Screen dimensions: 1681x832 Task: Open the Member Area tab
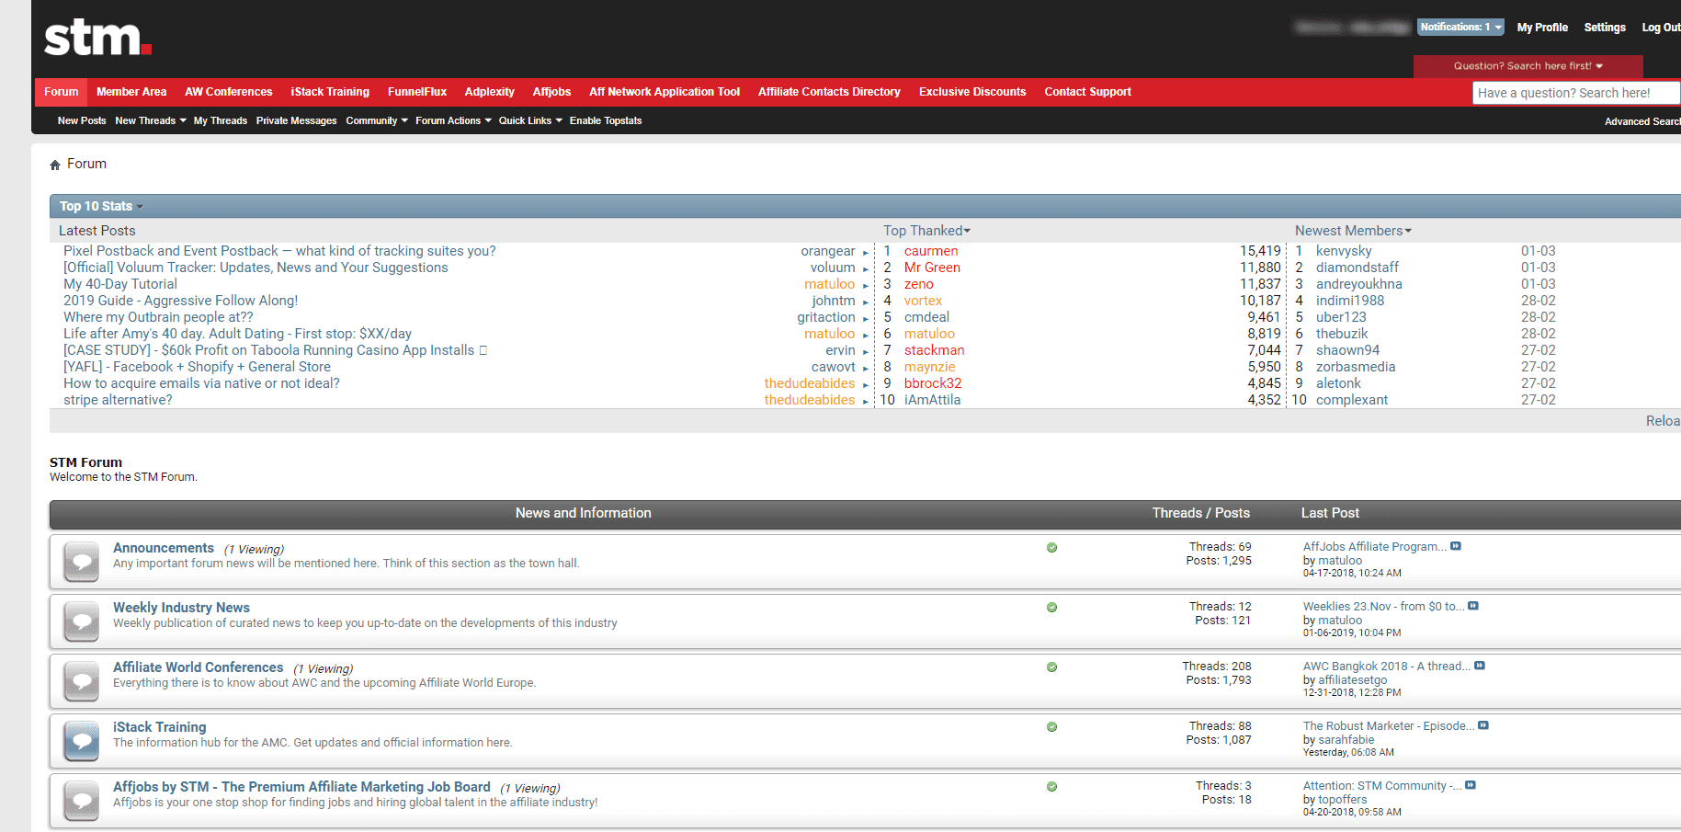click(x=131, y=92)
